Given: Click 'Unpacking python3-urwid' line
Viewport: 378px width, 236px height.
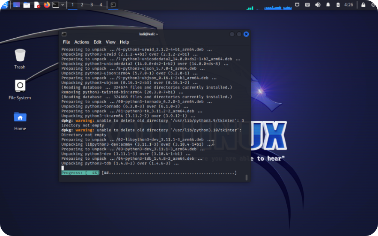Looking at the screenshot, I should click(129, 54).
